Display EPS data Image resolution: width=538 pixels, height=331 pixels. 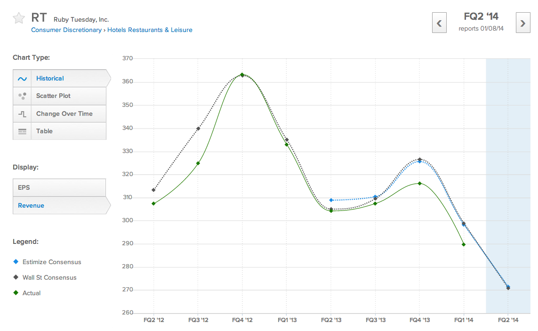[x=59, y=187]
